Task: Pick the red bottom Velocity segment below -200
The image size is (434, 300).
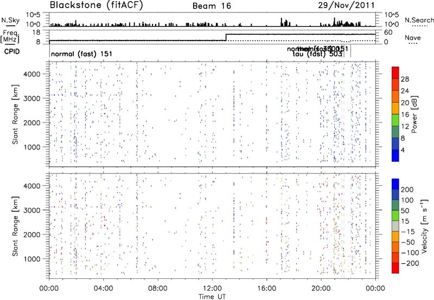Action: (x=395, y=268)
